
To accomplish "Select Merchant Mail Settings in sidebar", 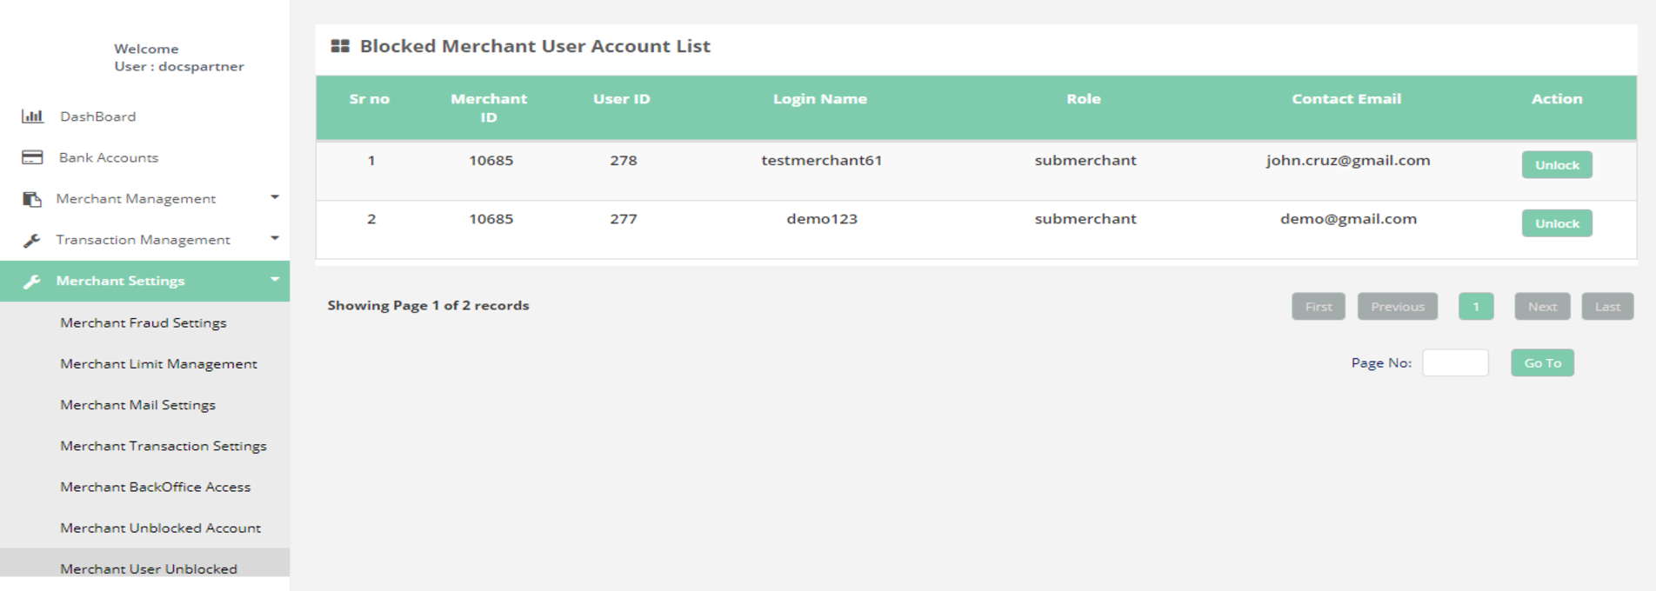I will click(x=137, y=405).
